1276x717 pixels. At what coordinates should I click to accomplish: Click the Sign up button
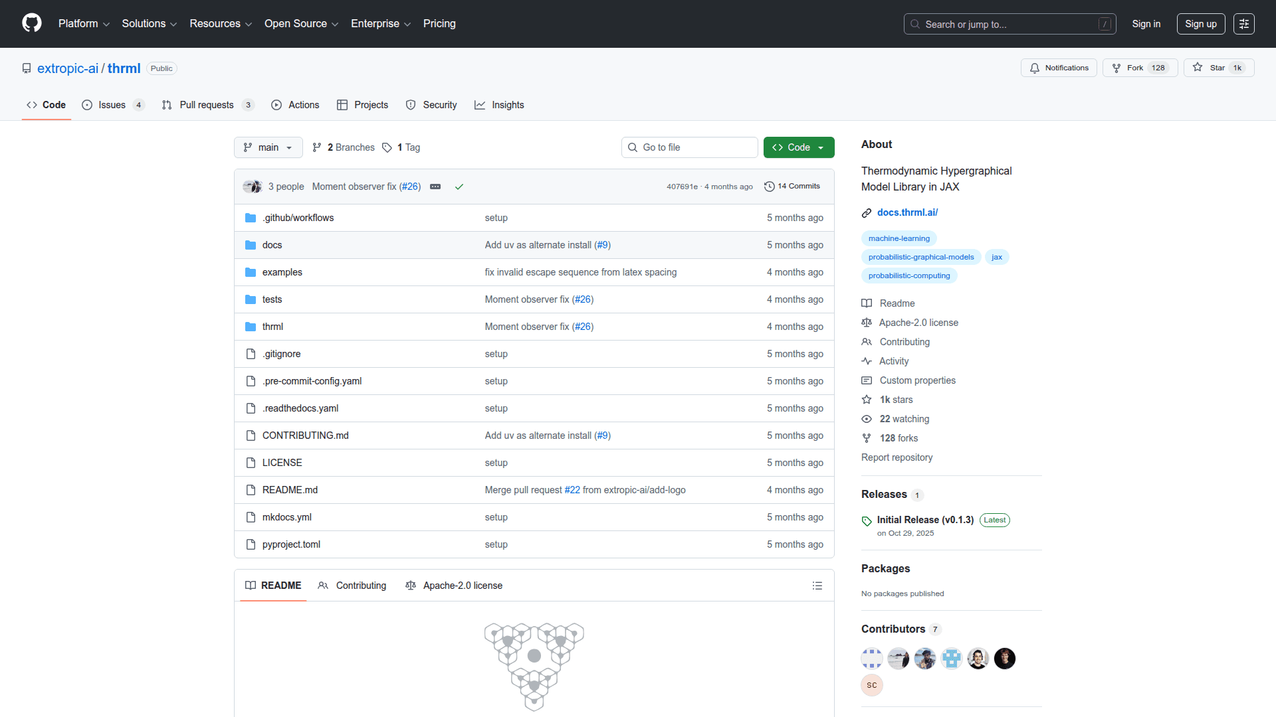pos(1200,24)
